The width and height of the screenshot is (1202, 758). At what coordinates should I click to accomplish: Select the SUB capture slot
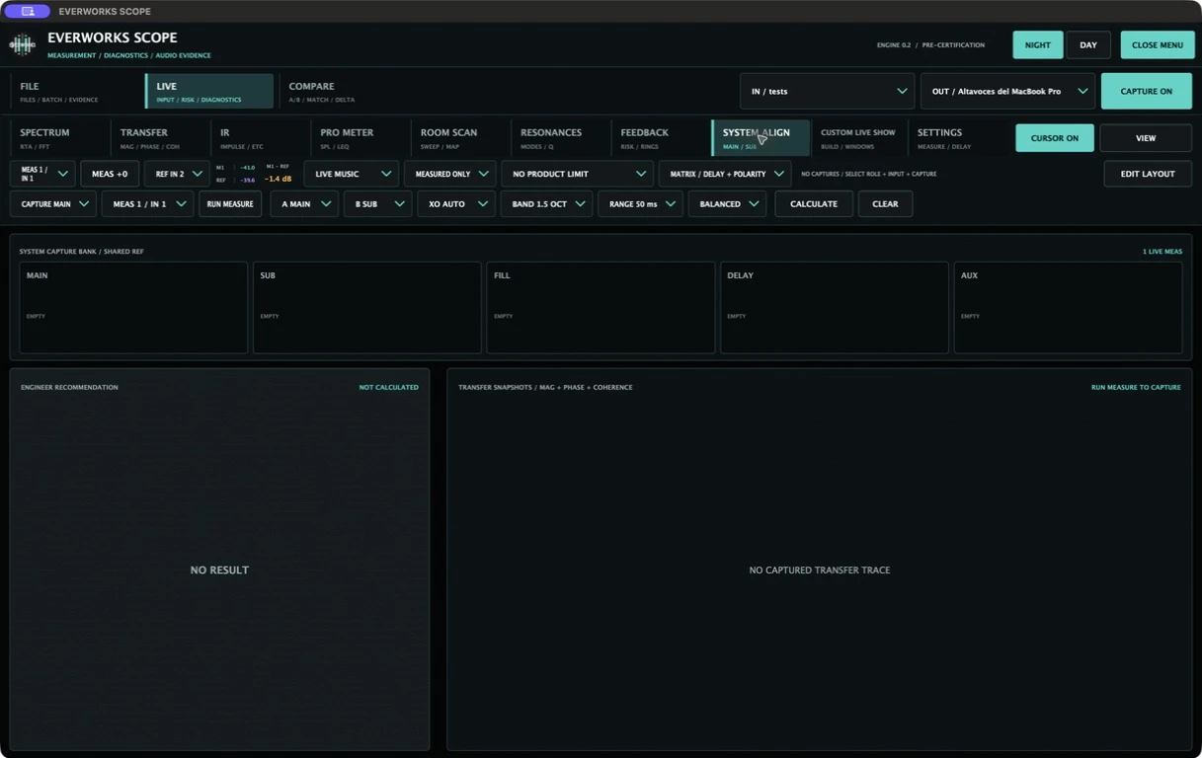[366, 307]
